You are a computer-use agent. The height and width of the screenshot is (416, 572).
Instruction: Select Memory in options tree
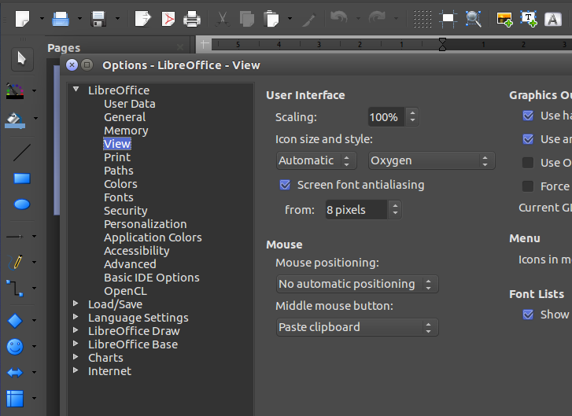point(126,131)
